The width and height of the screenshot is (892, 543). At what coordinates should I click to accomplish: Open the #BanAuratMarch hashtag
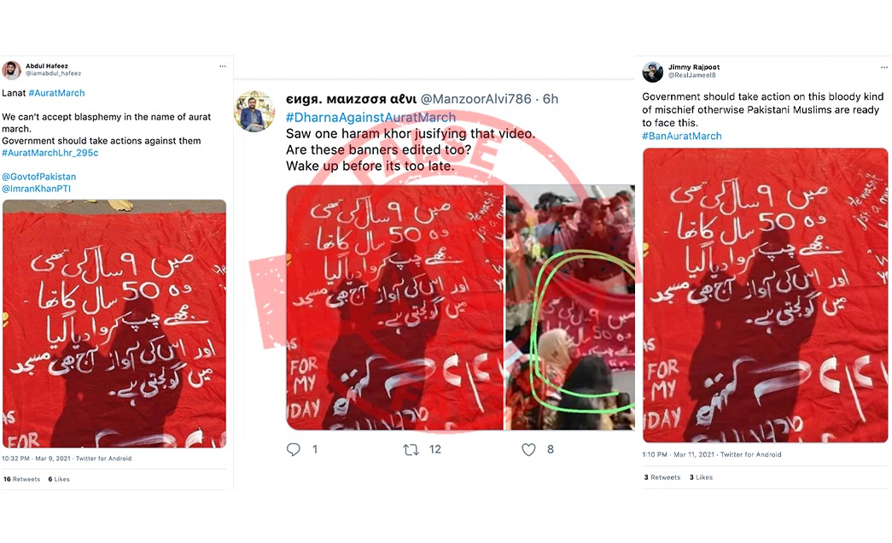pyautogui.click(x=681, y=136)
